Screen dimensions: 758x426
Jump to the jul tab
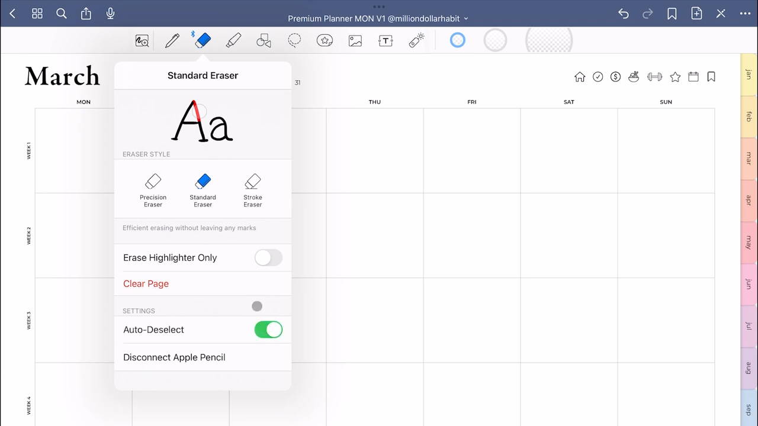pos(749,327)
